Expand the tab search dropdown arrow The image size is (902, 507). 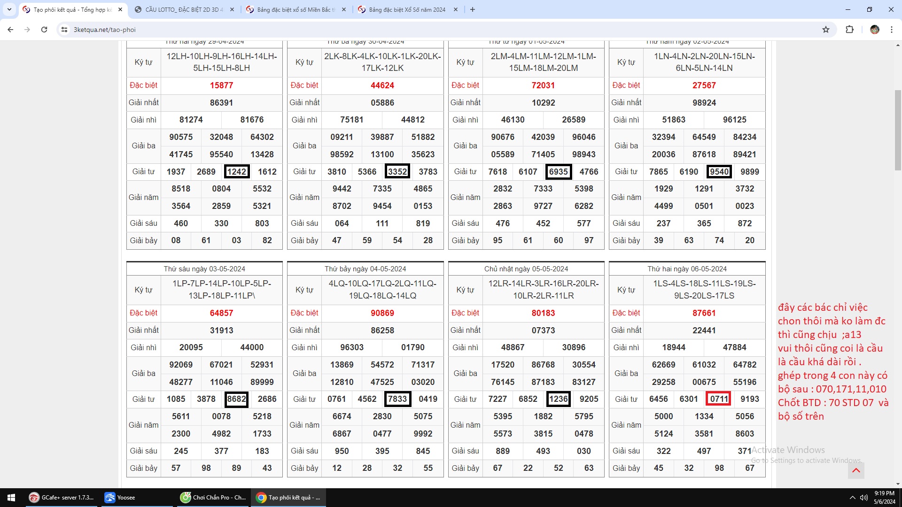tap(9, 9)
